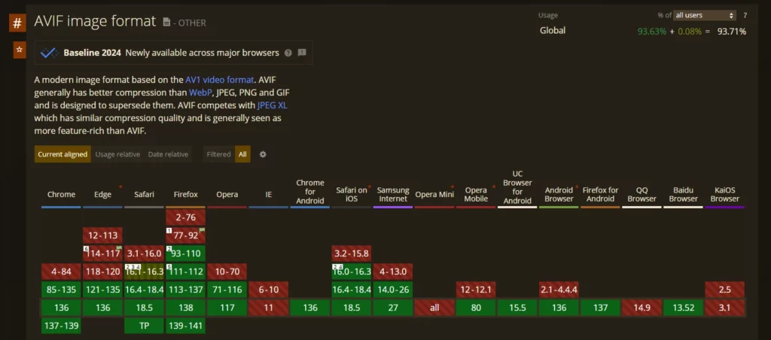Follow the JPEG XL link

pyautogui.click(x=272, y=105)
